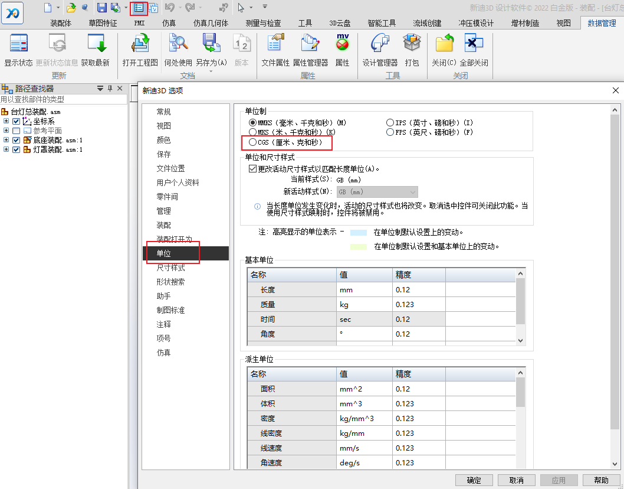Pin the 路径查找器 panel with pushpin
This screenshot has height=489, width=624.
pyautogui.click(x=110, y=89)
